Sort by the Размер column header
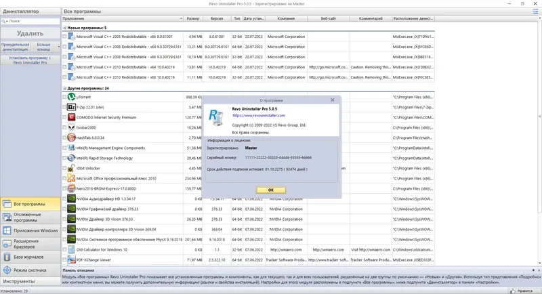This screenshot has height=294, width=542. pyautogui.click(x=193, y=19)
